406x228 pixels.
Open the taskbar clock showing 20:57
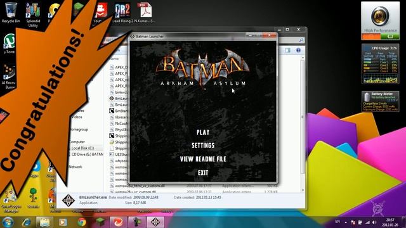coord(390,222)
